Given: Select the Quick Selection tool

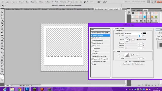Looking at the screenshot, I should click(x=2, y=20).
